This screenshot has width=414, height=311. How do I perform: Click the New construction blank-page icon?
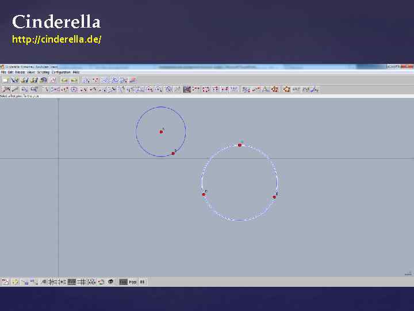(6, 80)
